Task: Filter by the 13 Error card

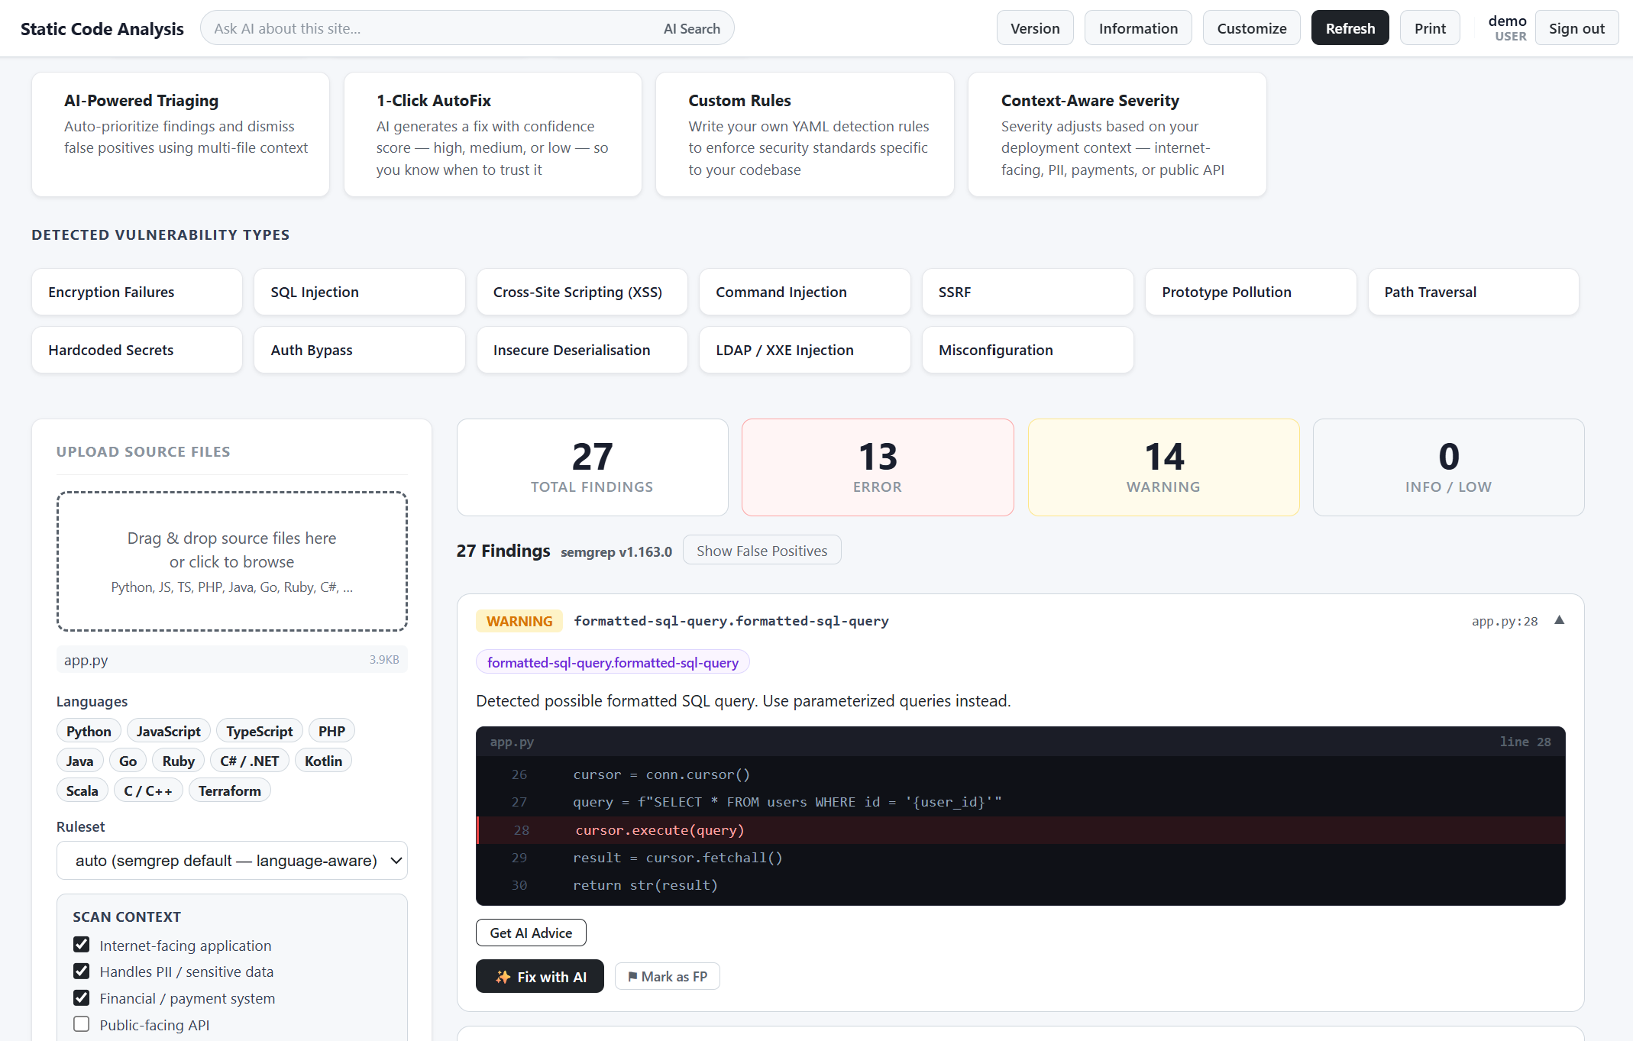Action: click(878, 467)
